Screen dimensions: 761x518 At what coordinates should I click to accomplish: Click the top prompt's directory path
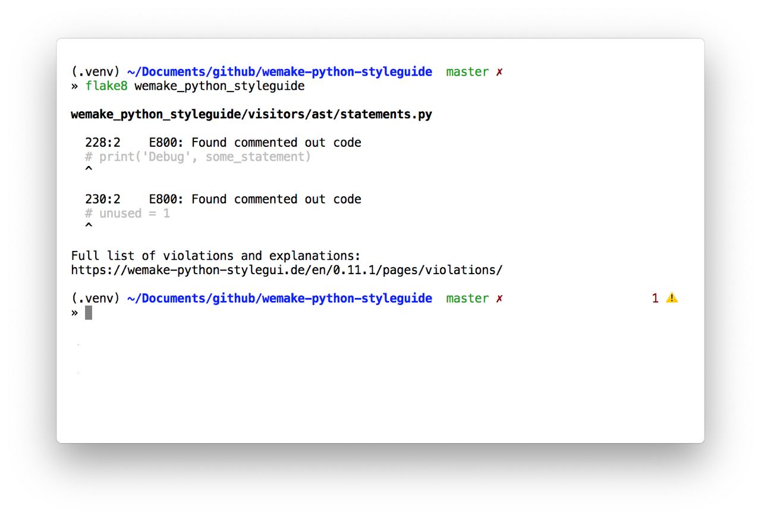click(x=279, y=72)
